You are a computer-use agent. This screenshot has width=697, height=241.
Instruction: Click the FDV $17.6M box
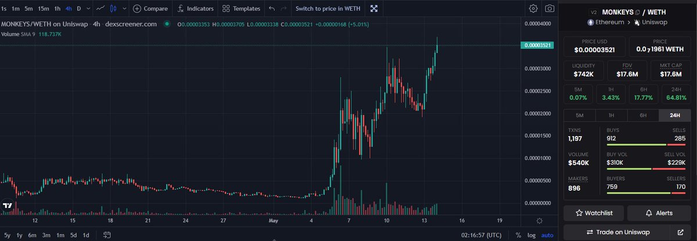coord(627,71)
